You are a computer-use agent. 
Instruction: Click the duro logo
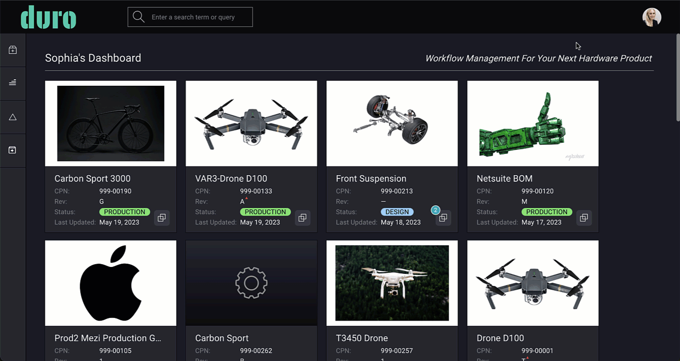(x=48, y=17)
